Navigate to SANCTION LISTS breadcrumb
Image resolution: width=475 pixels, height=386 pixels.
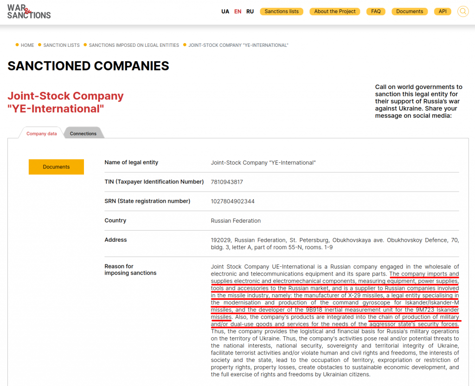61,45
